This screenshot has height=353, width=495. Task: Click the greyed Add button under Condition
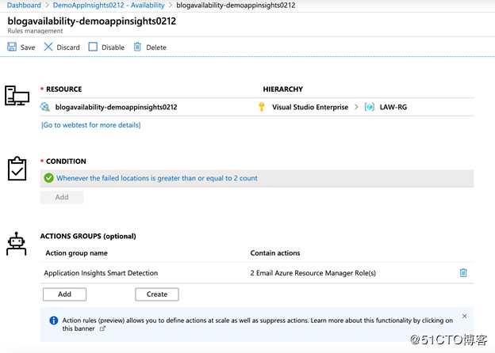click(x=62, y=197)
